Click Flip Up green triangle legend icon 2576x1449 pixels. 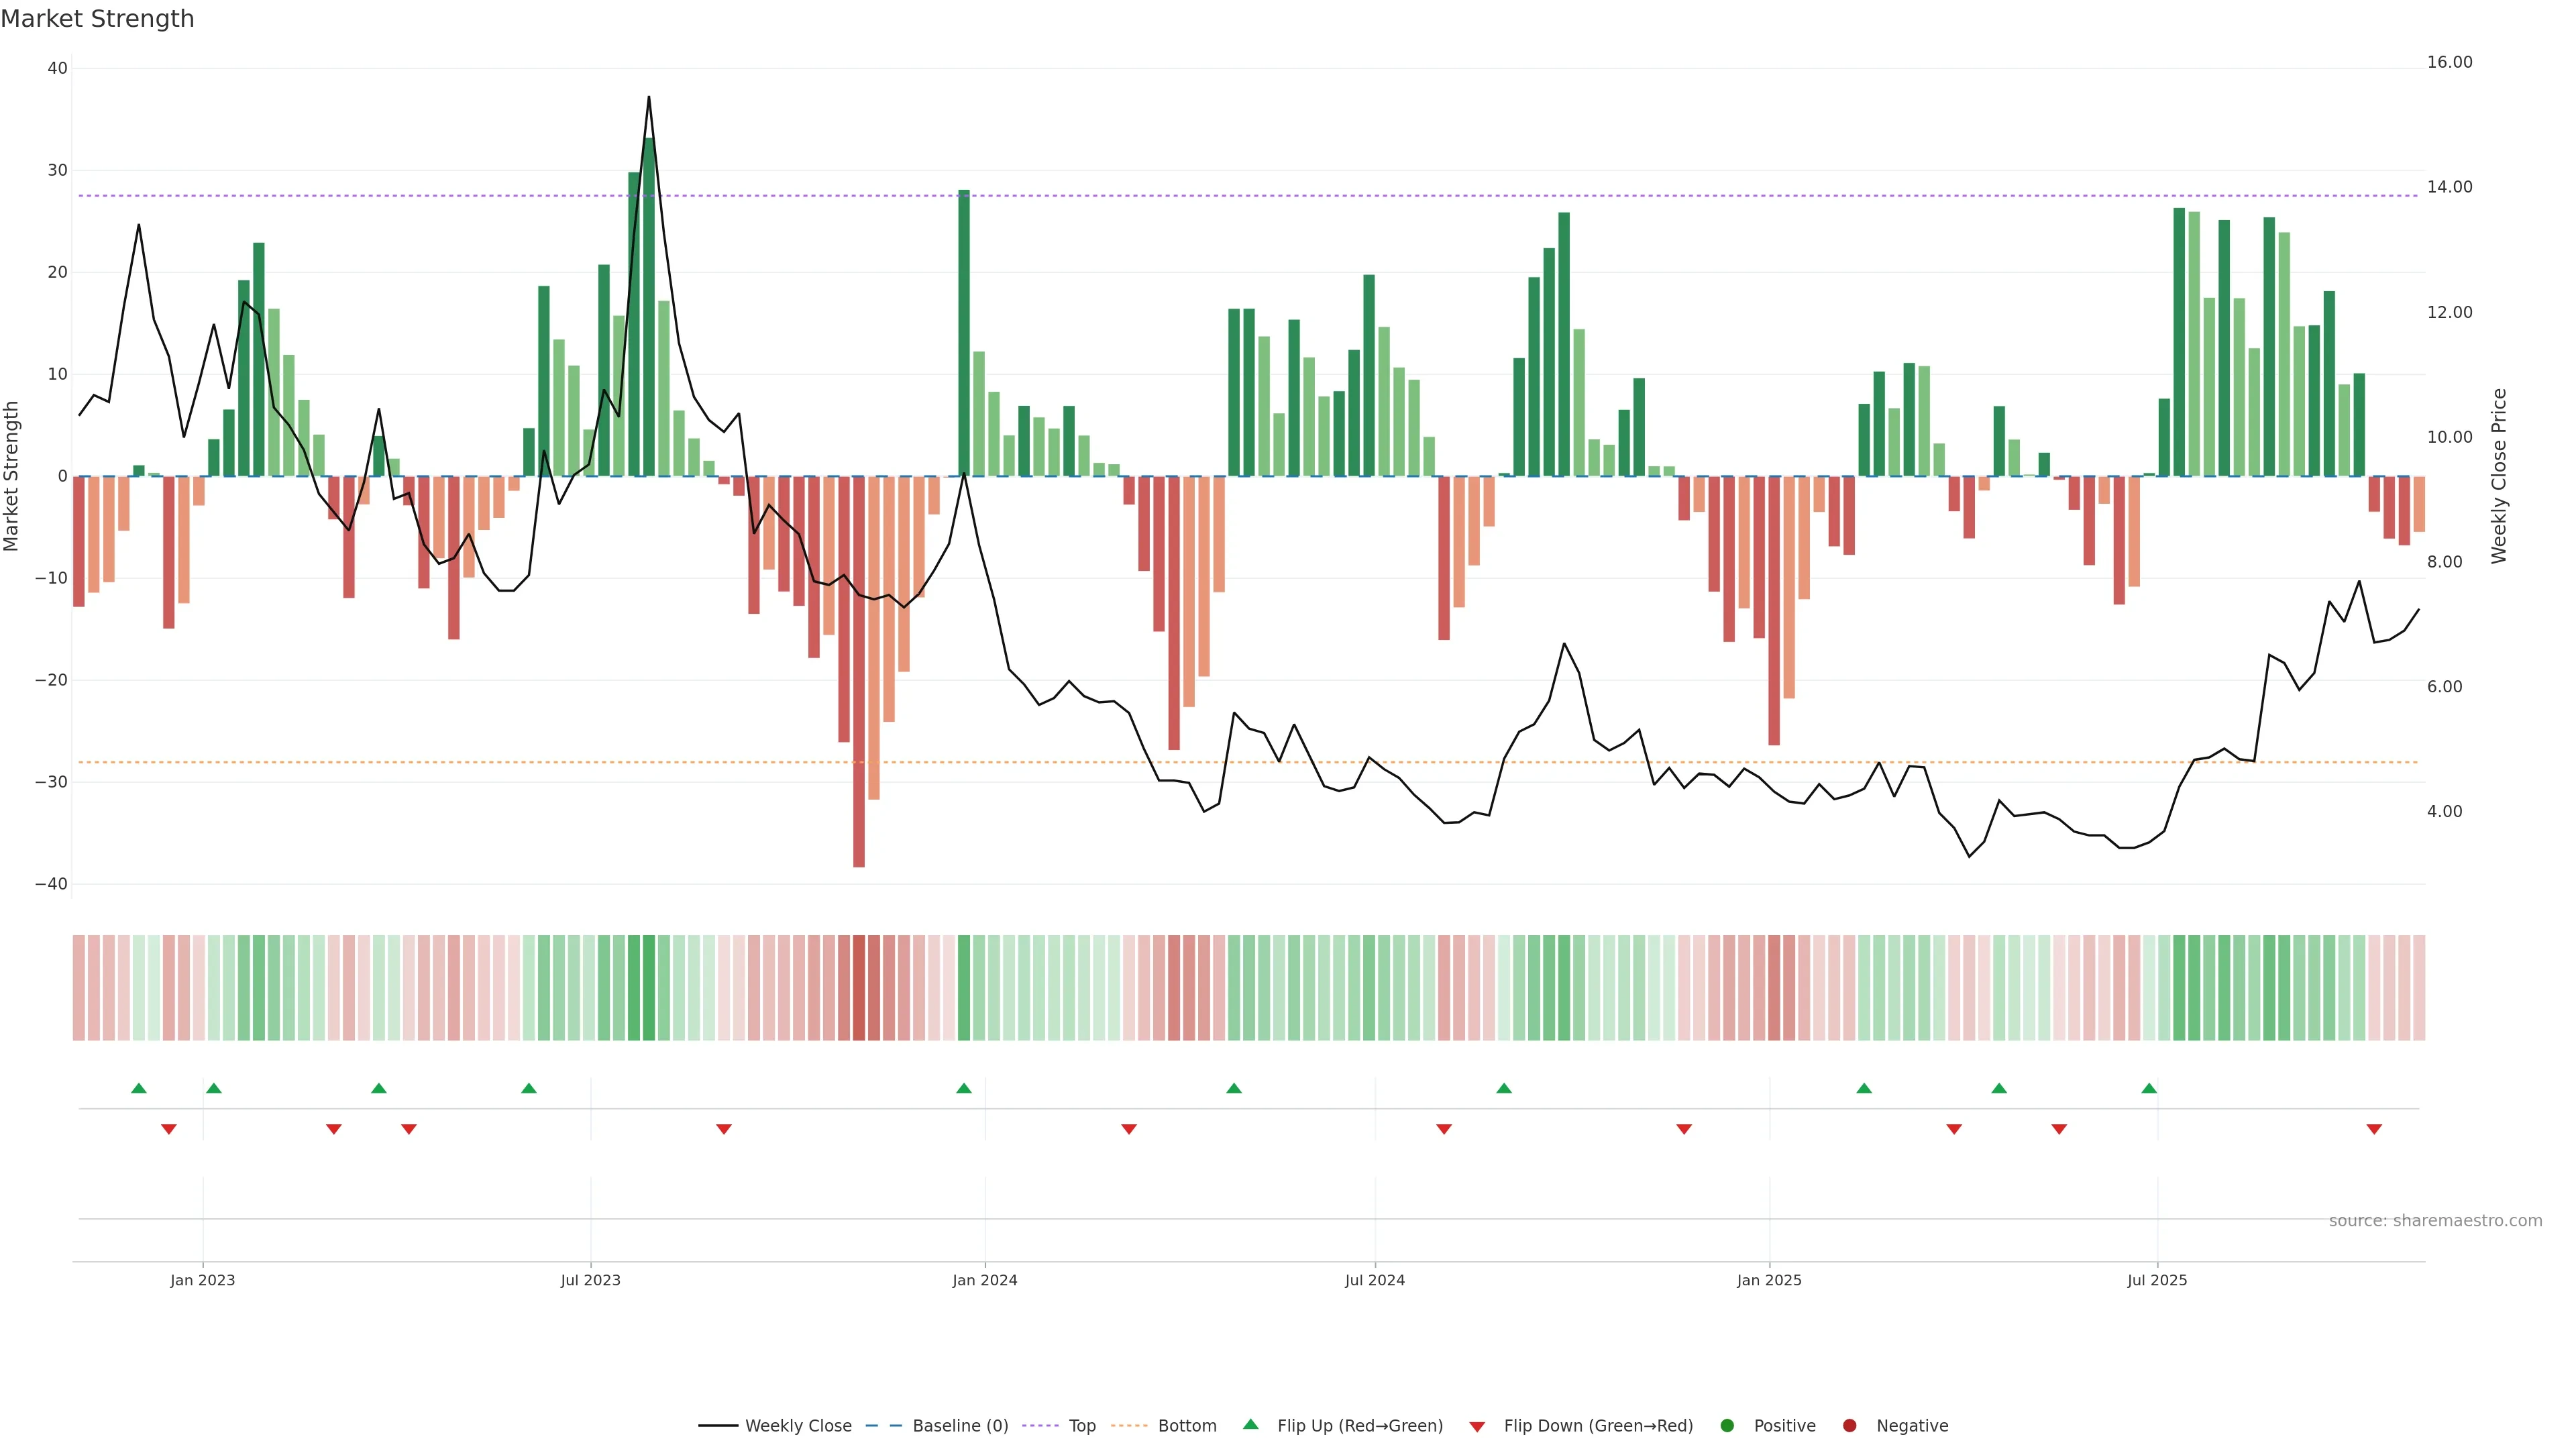pyautogui.click(x=1250, y=1425)
